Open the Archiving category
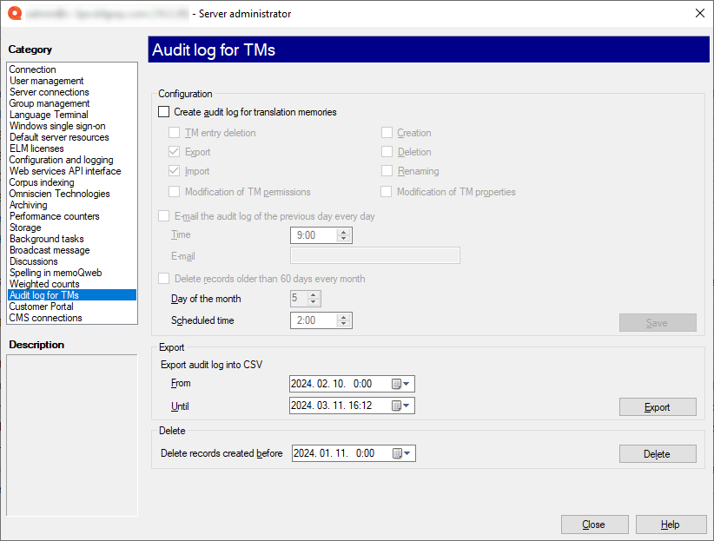Viewport: 714px width, 541px height. (x=29, y=205)
